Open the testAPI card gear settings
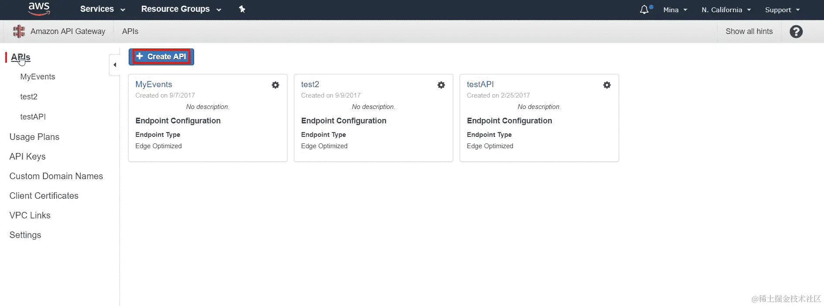 [x=607, y=85]
